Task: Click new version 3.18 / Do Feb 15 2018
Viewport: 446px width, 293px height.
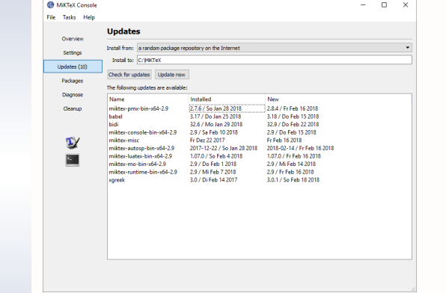Action: pyautogui.click(x=293, y=117)
